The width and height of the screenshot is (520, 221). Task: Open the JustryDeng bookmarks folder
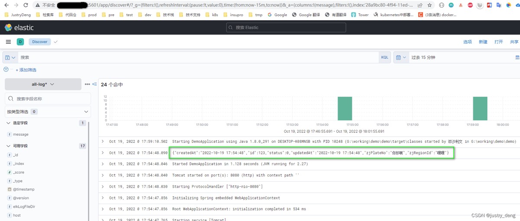[18, 15]
